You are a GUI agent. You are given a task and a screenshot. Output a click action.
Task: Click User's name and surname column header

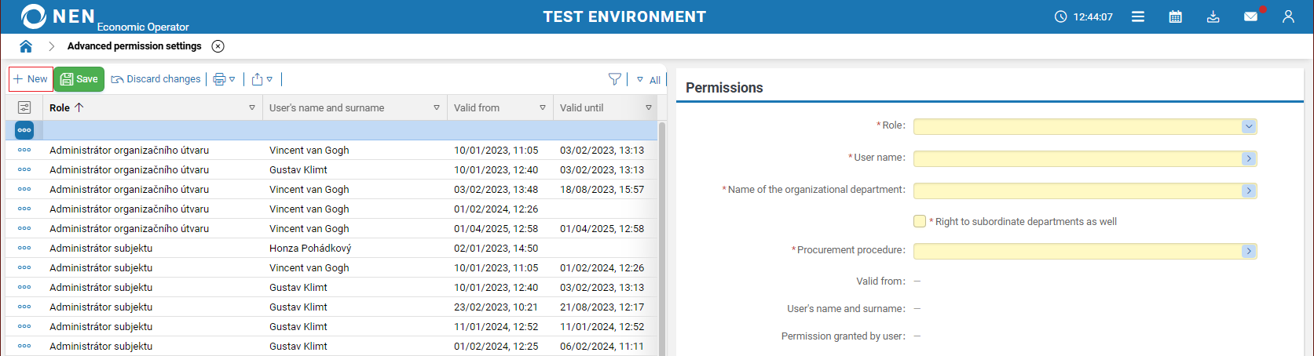(x=327, y=107)
